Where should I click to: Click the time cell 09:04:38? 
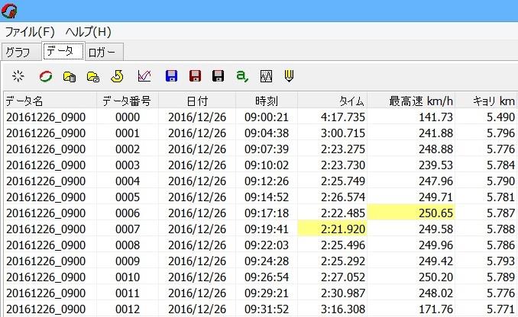pos(267,133)
